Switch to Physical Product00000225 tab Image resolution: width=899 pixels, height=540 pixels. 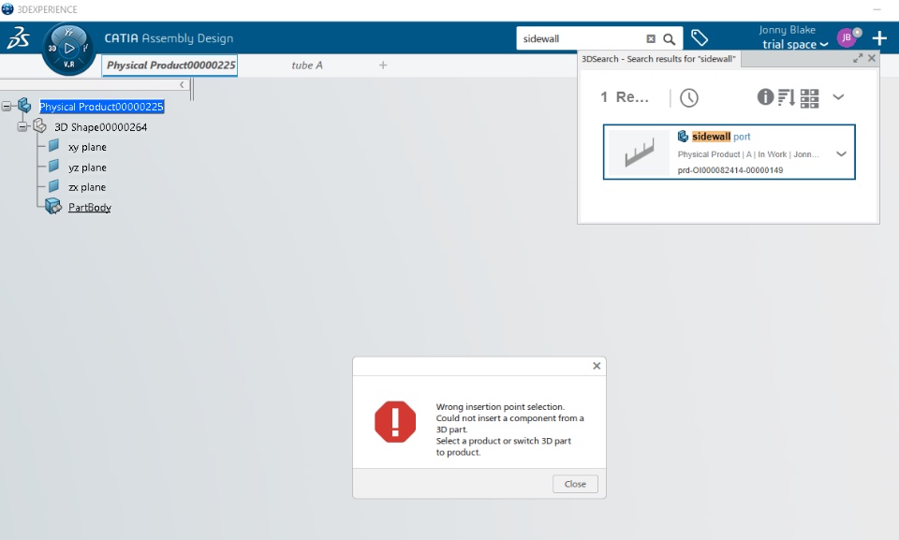[170, 66]
